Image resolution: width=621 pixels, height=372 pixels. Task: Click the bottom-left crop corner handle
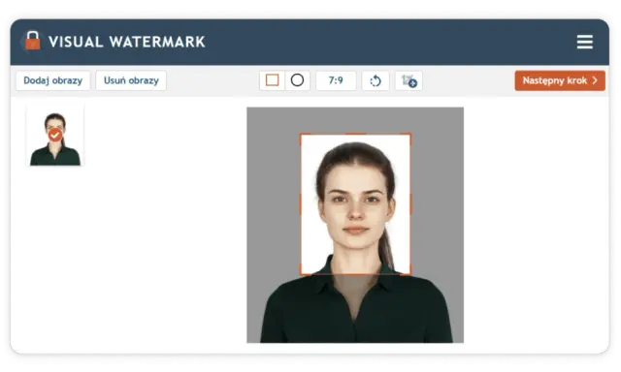(301, 273)
